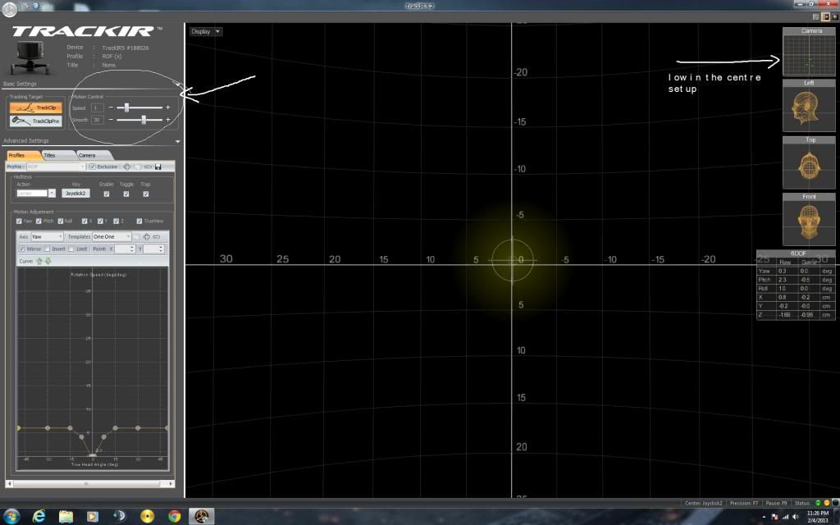Save the profile with floppy icon
Viewport: 840px width, 525px height.
click(x=158, y=167)
